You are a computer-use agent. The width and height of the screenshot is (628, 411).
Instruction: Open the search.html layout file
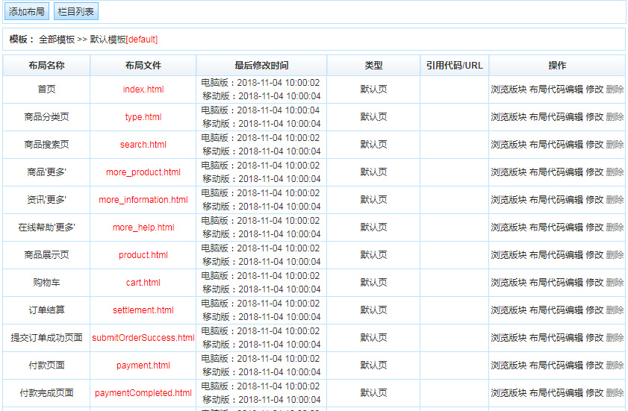[x=143, y=145]
